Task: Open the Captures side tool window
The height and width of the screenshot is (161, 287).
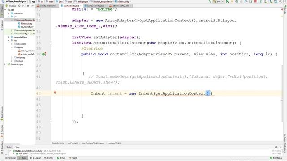Action: [2, 25]
